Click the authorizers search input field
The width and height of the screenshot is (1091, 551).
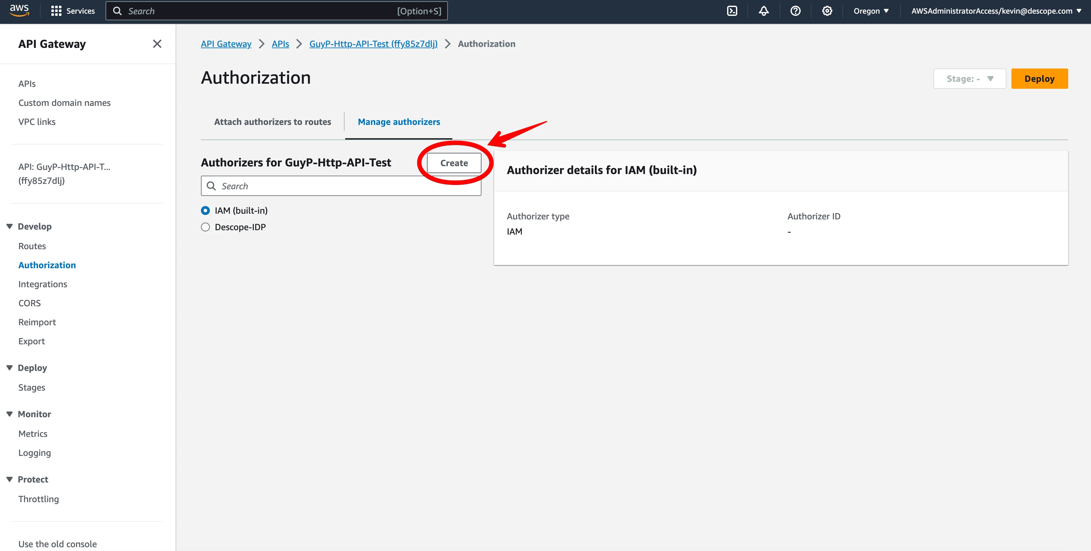[x=339, y=186]
